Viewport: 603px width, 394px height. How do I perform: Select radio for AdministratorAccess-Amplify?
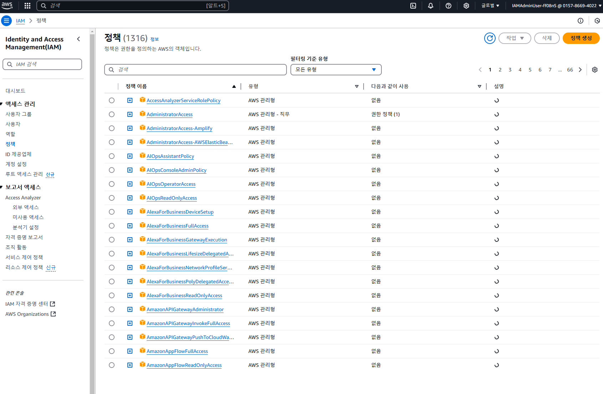112,128
